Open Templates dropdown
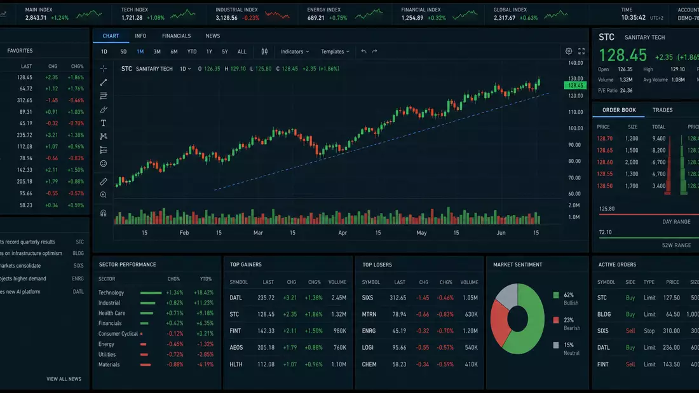This screenshot has width=699, height=393. pyautogui.click(x=336, y=52)
